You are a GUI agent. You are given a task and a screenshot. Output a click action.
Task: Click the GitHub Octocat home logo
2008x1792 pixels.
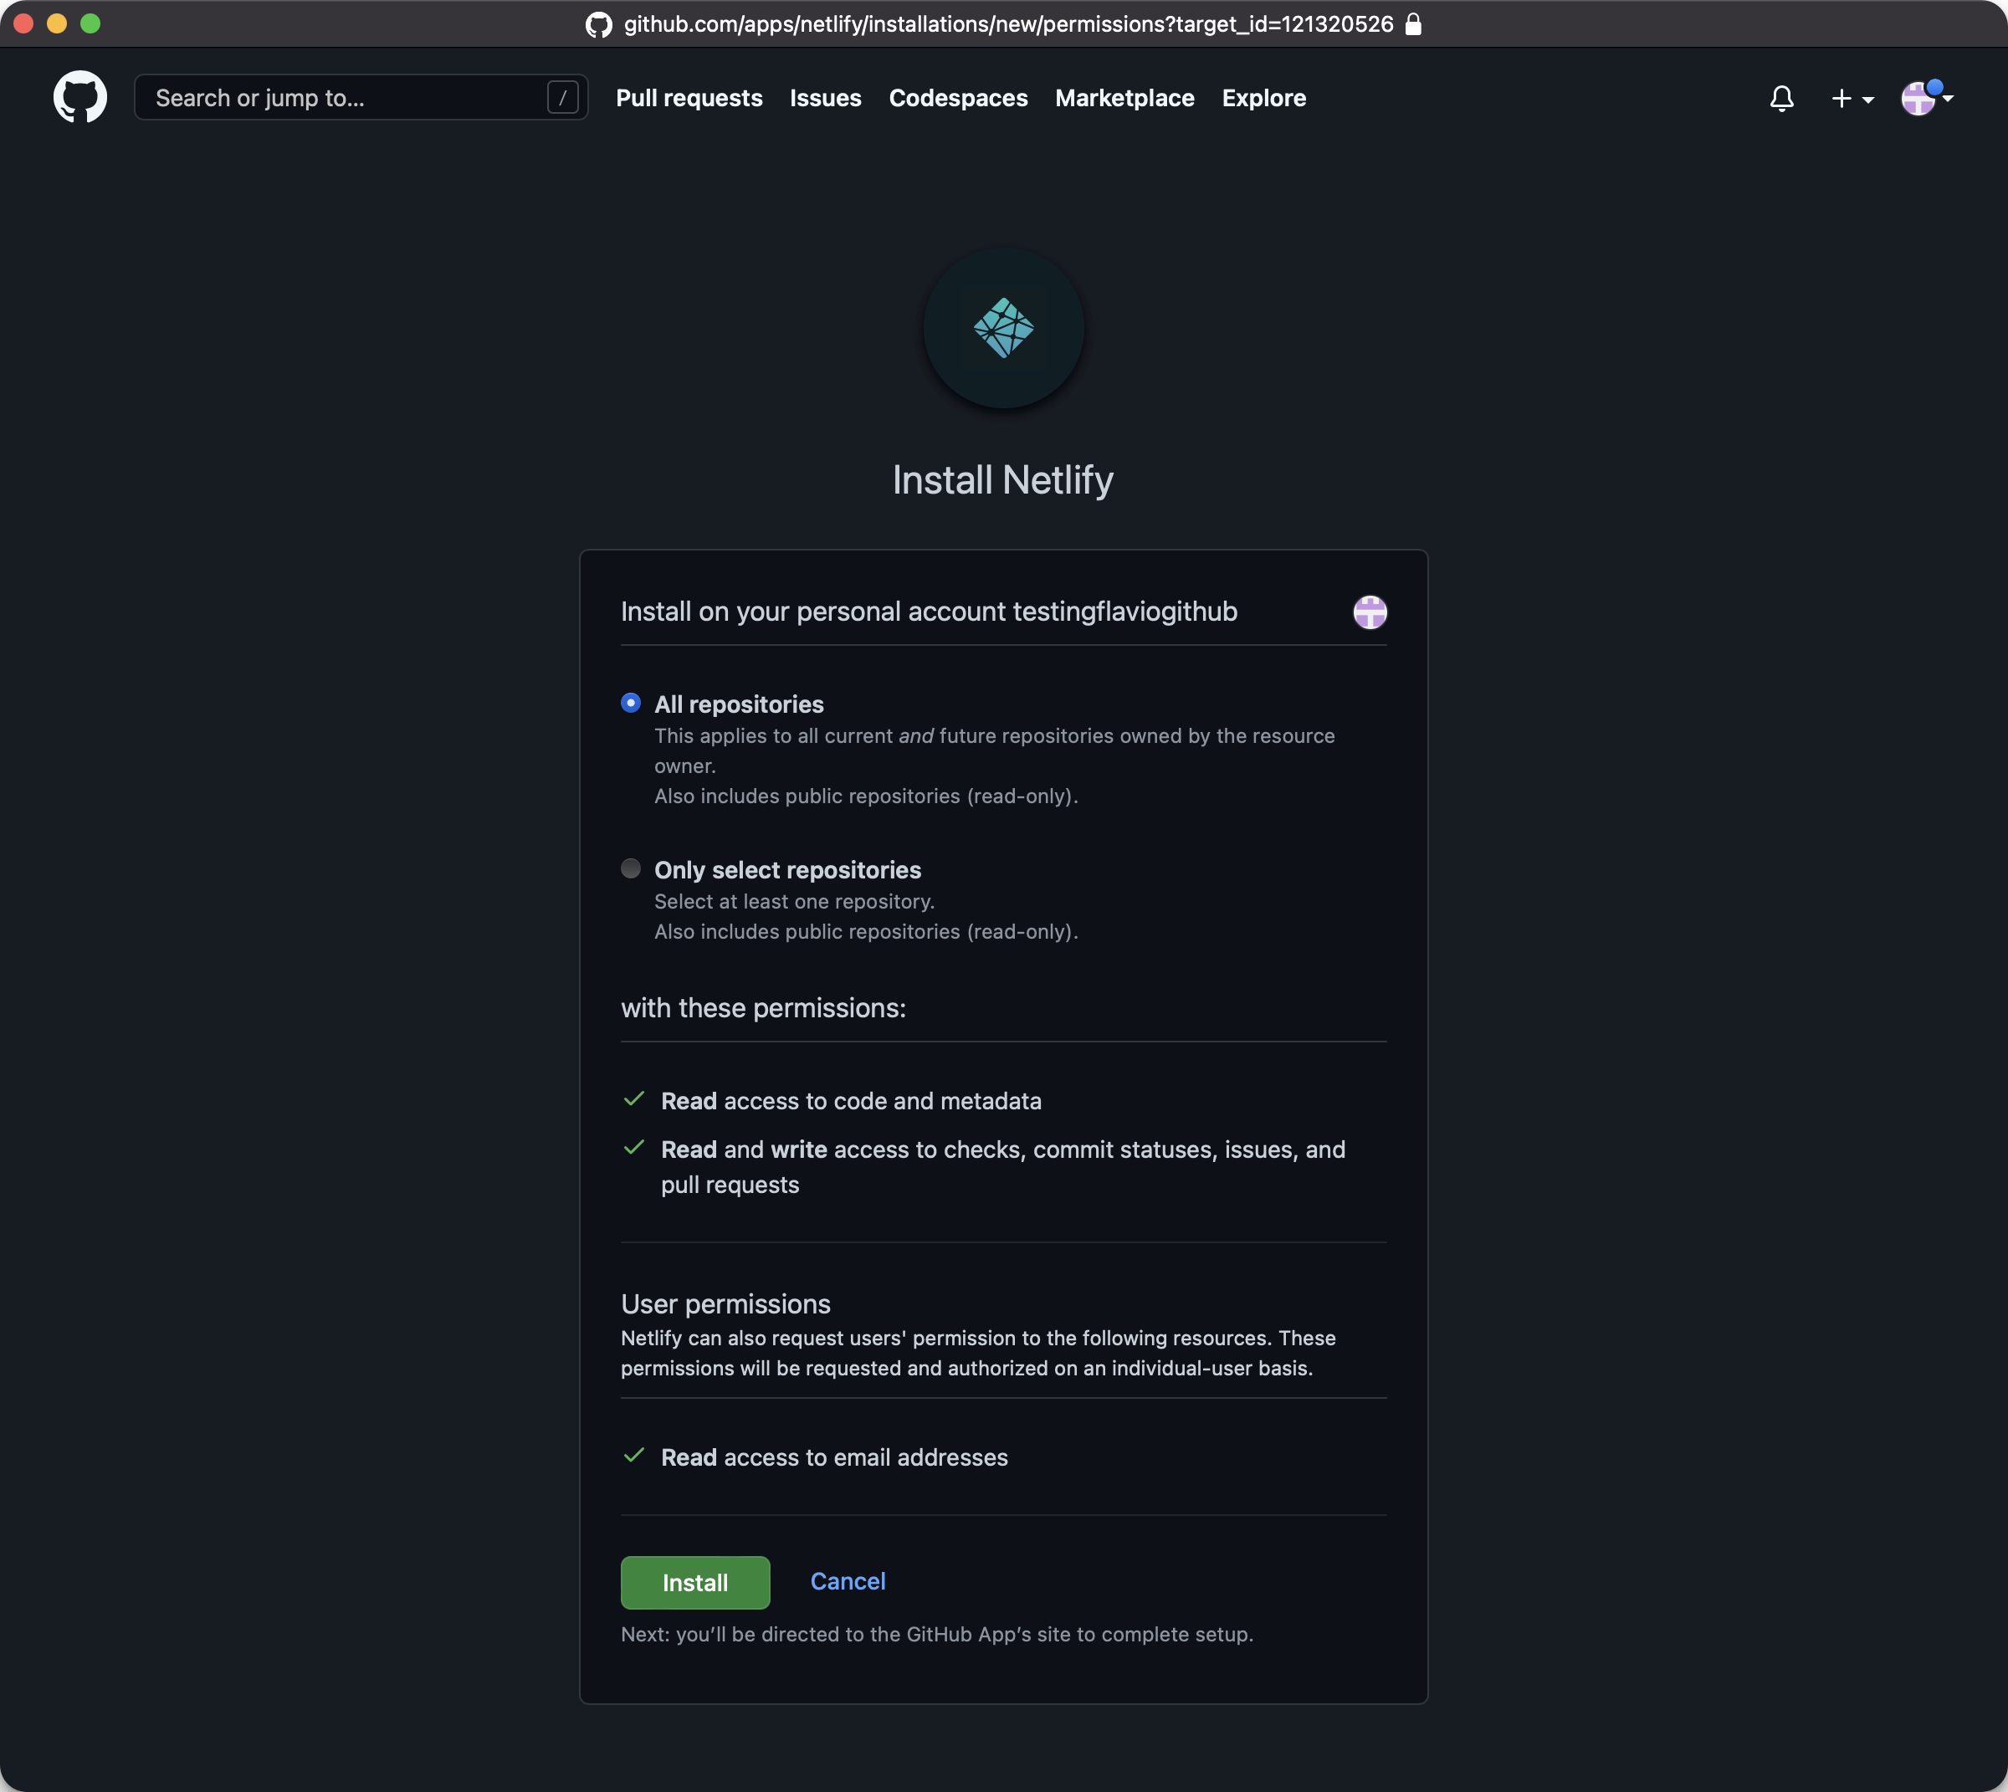point(79,98)
